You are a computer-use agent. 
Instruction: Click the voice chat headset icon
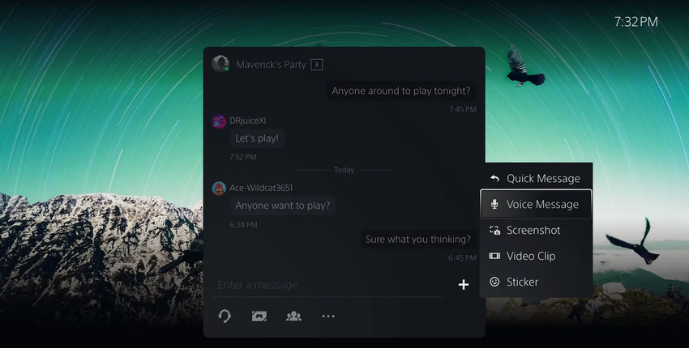(x=225, y=316)
